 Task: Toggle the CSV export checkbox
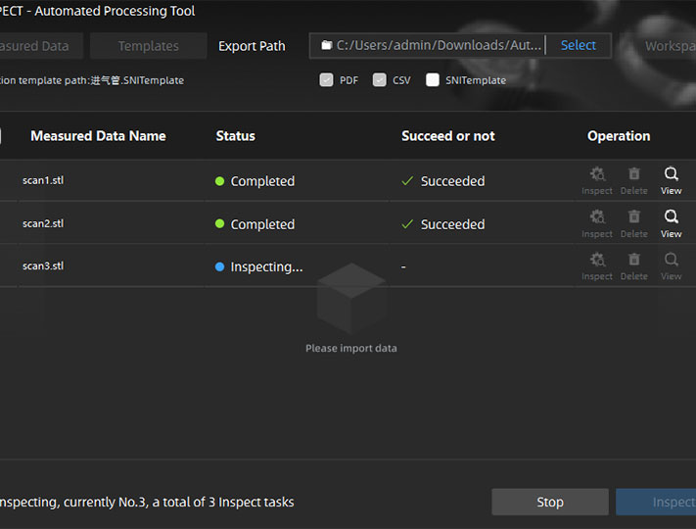tap(380, 80)
